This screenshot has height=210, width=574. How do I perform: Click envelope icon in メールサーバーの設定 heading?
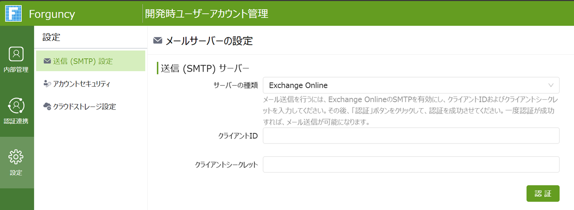(x=158, y=41)
